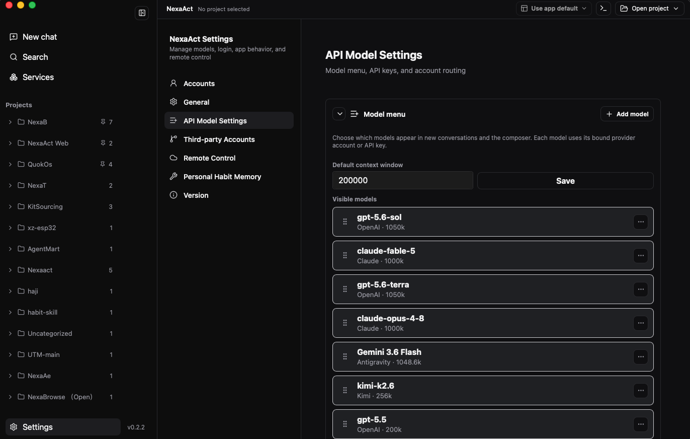690x439 pixels.
Task: Open options menu for gpt-5.6-terra
Action: (x=641, y=289)
